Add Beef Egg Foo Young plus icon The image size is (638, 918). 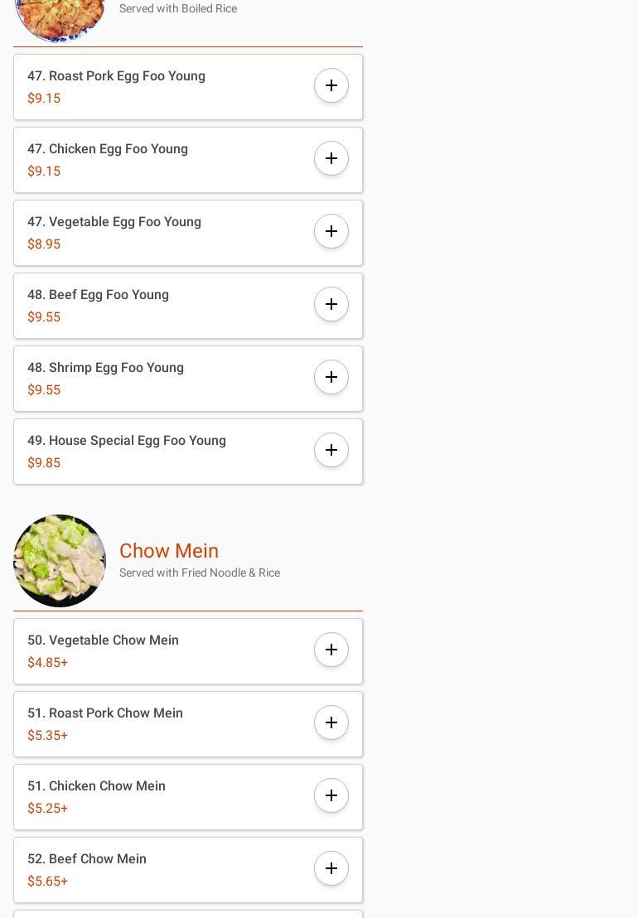(331, 304)
